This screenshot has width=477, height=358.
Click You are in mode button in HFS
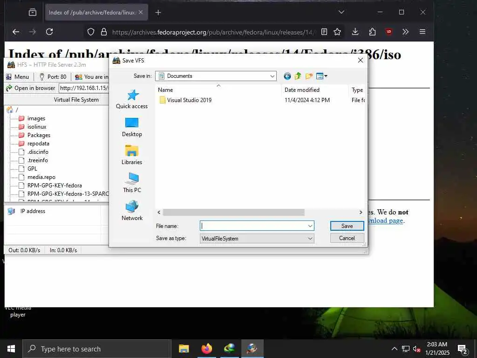click(x=91, y=77)
